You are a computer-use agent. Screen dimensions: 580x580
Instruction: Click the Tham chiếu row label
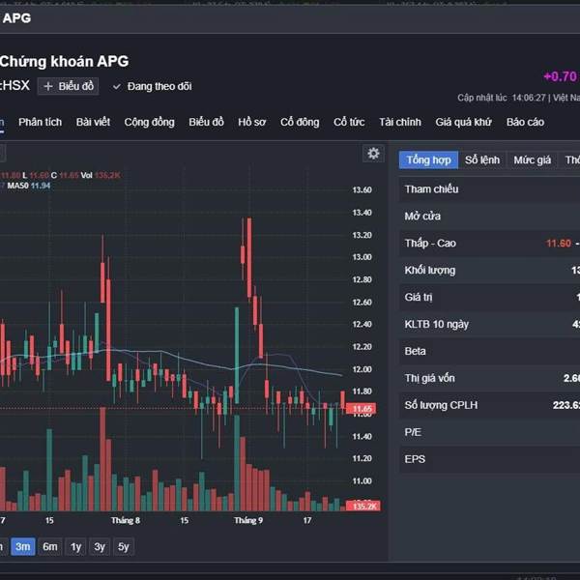[x=431, y=189]
